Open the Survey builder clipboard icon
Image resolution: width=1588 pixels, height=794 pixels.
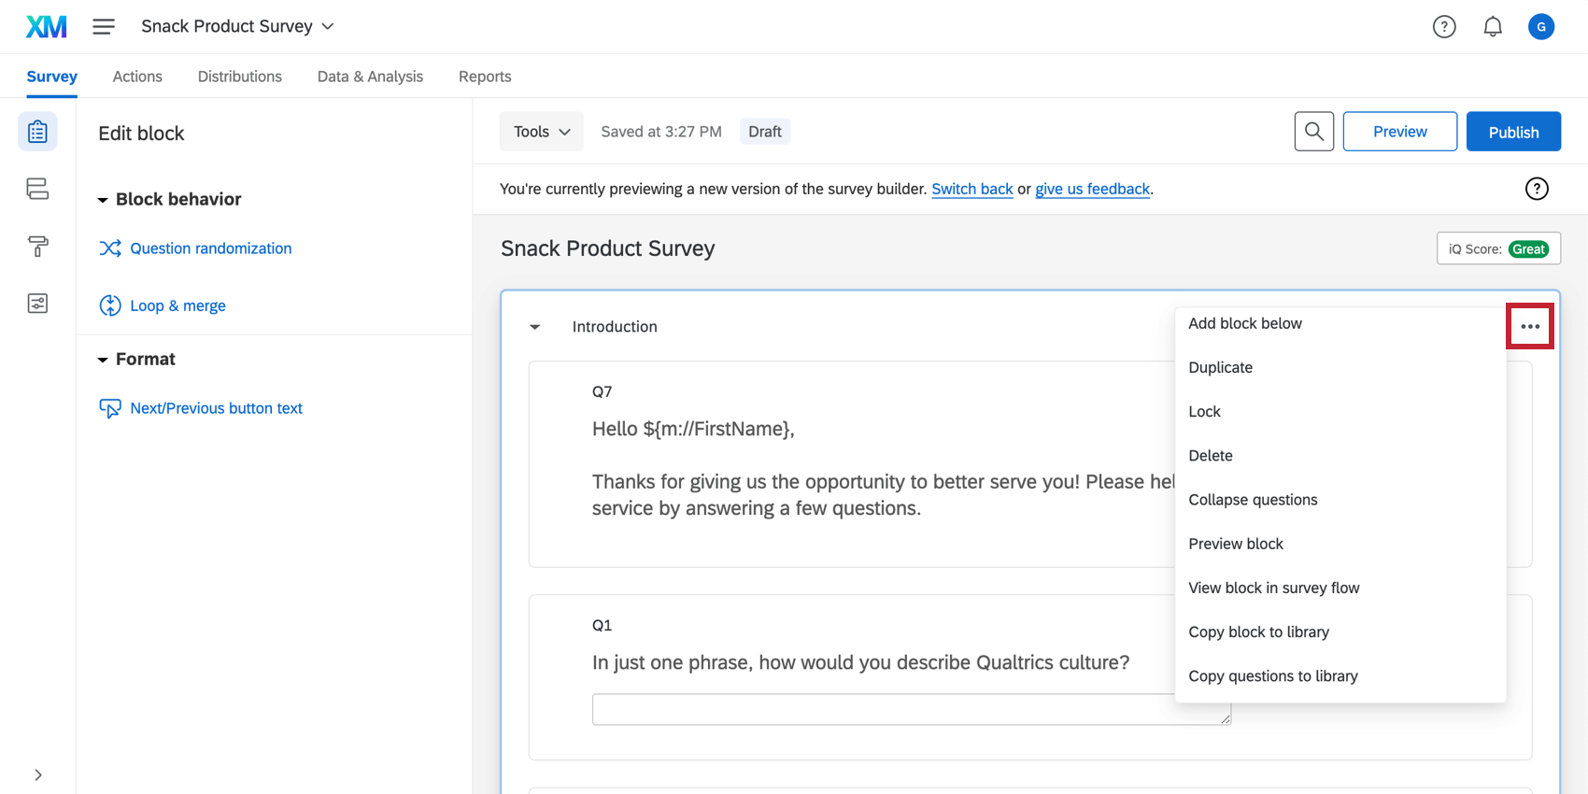point(37,132)
